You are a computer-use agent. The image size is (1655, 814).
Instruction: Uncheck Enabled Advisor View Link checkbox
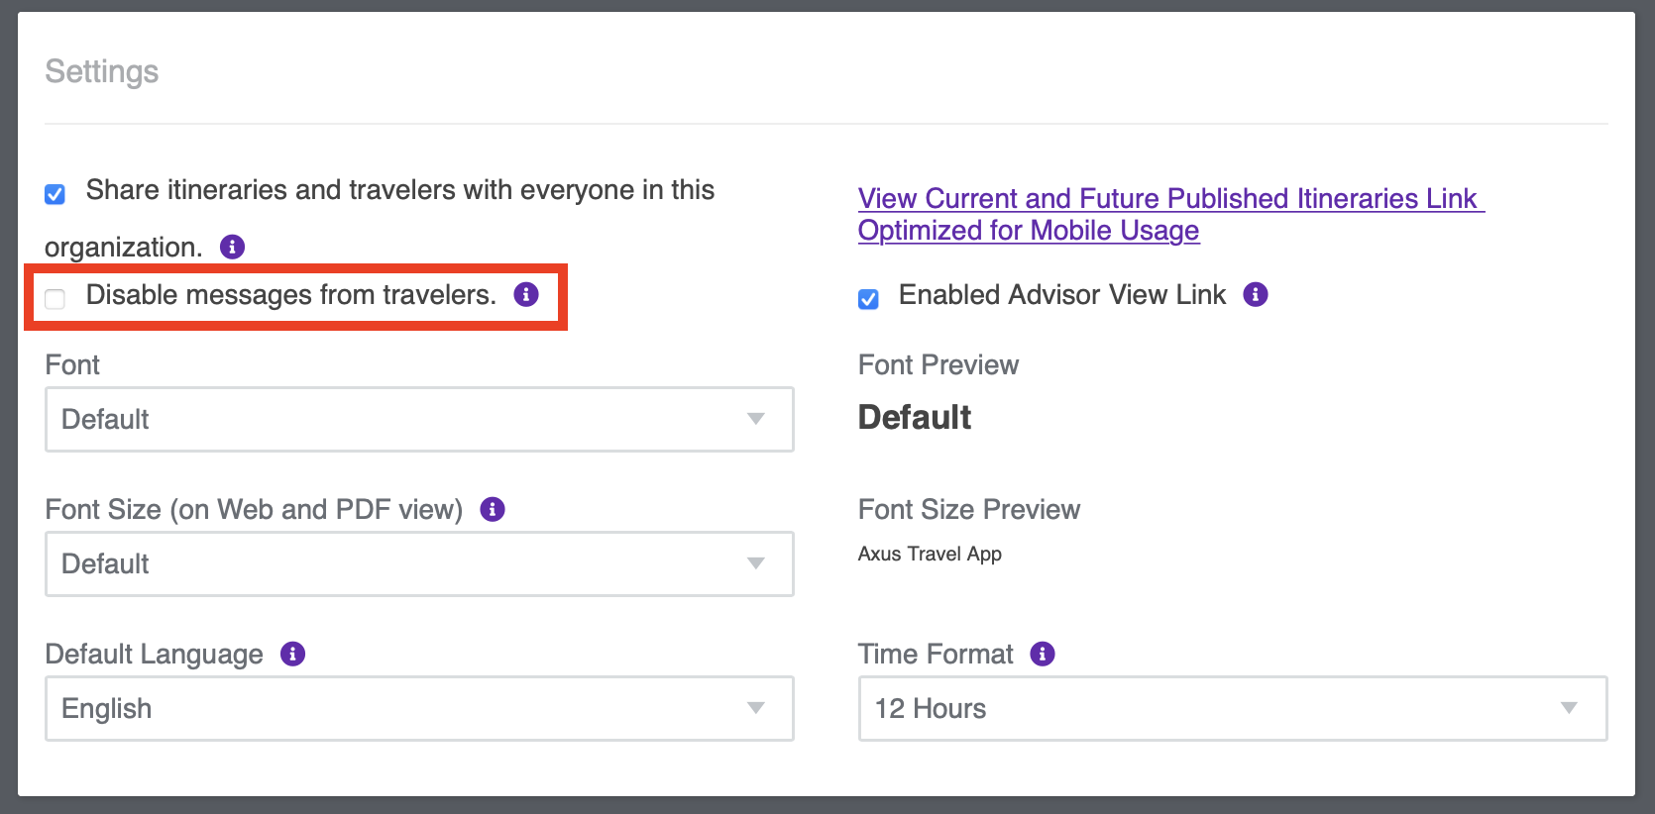point(868,298)
